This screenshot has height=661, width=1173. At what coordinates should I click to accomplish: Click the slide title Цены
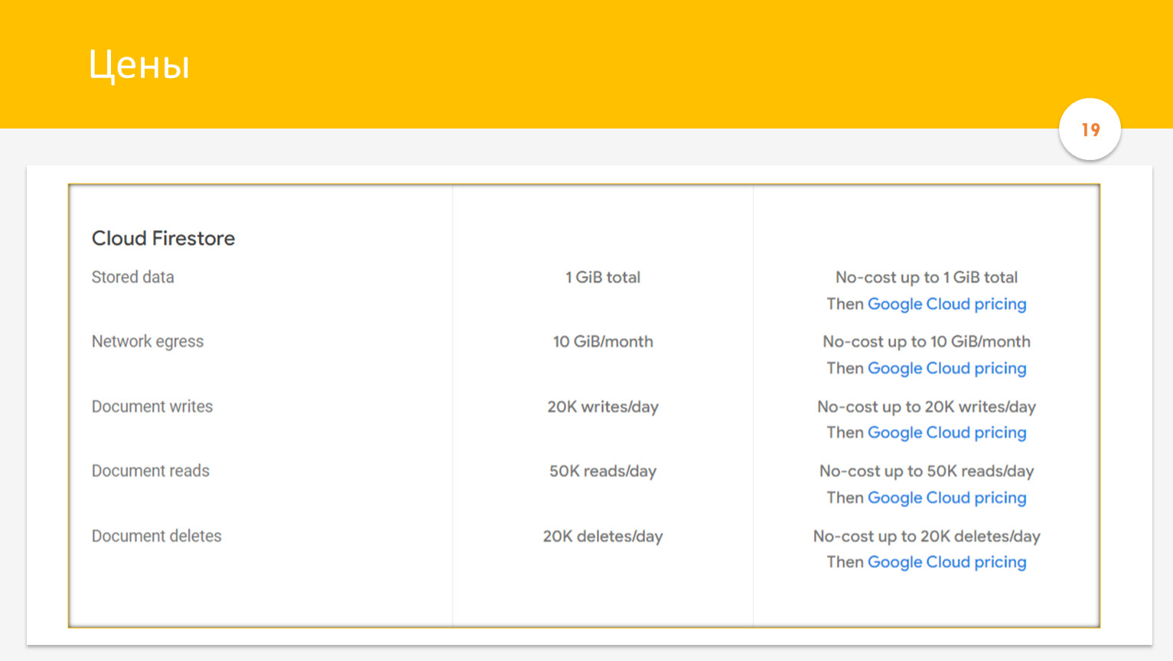click(139, 64)
